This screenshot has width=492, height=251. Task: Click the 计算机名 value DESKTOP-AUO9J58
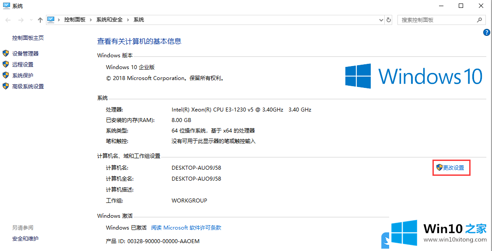tap(197, 167)
